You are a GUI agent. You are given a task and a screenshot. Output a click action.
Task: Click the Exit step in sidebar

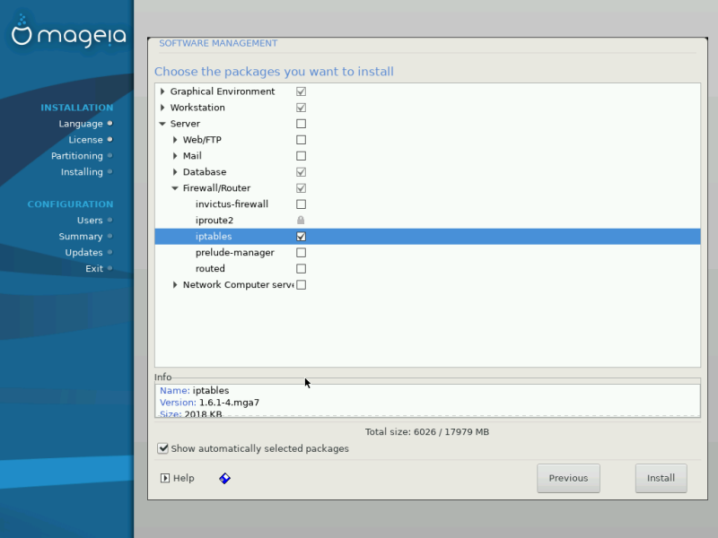click(94, 268)
